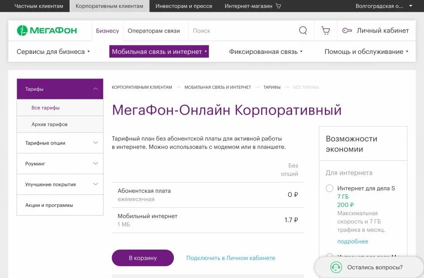Click the key icon for Личный кабинет
This screenshot has width=424, height=278.
pos(347,31)
